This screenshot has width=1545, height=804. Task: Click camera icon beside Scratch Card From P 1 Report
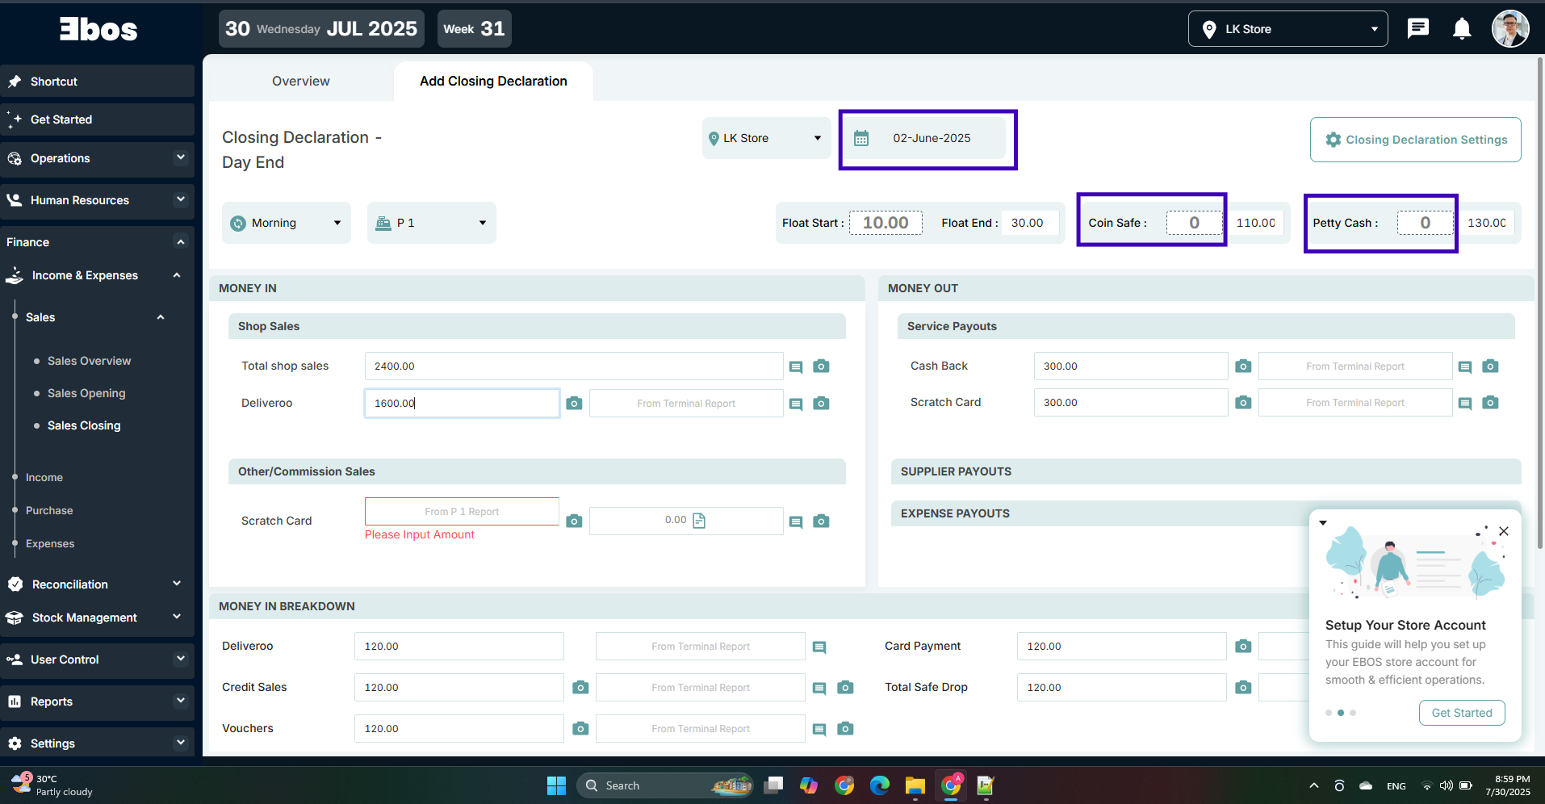click(x=574, y=521)
